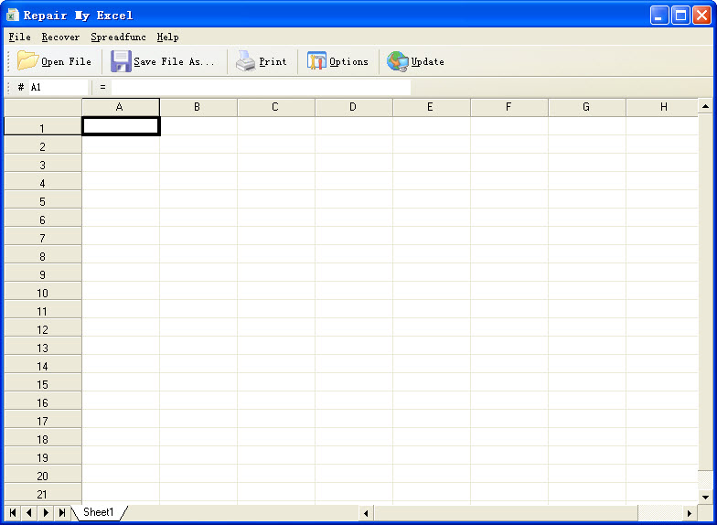Select row 10 header
Screen dimensions: 717x525
(43, 291)
